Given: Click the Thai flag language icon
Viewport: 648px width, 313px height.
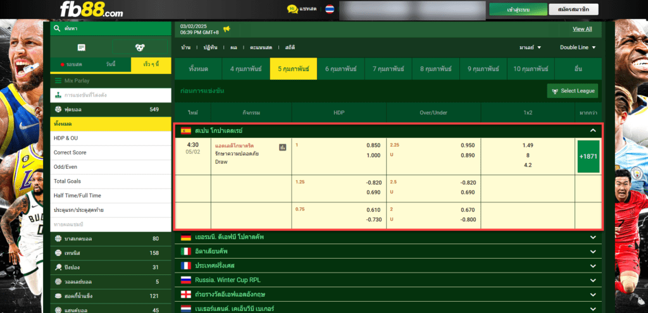Looking at the screenshot, I should [x=329, y=9].
